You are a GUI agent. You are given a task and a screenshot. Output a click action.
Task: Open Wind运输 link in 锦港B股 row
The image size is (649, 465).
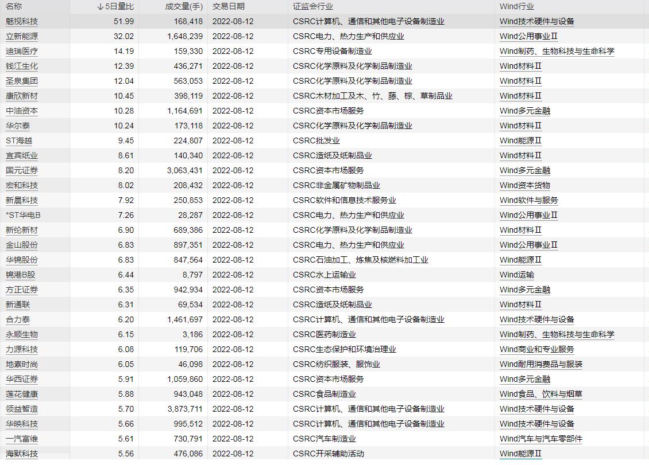517,275
